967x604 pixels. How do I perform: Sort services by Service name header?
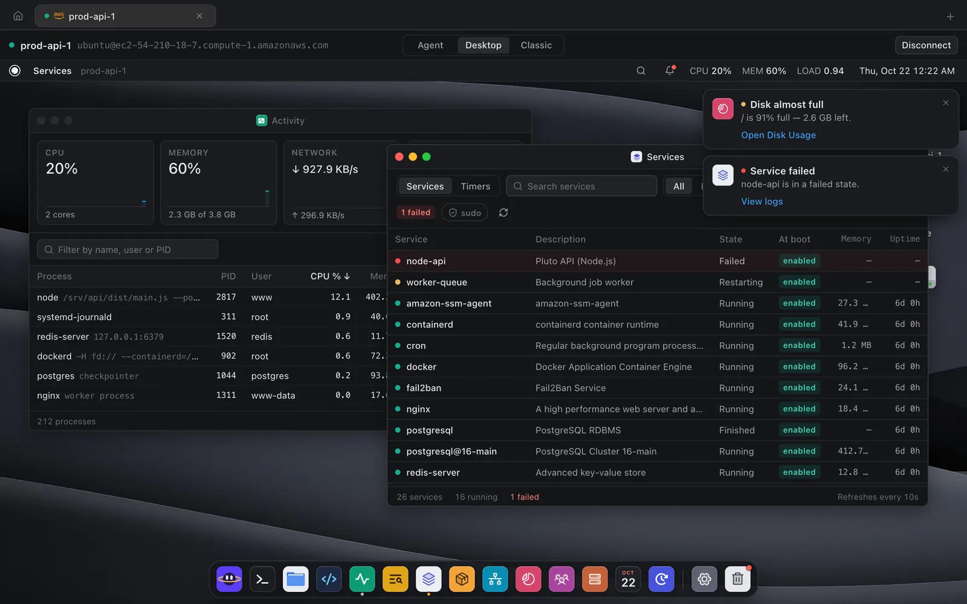[411, 239]
